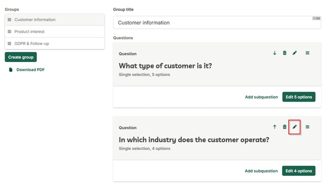Edit the industry question with pencil icon

click(x=294, y=127)
